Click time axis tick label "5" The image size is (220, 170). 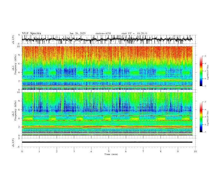pyautogui.click(x=109, y=151)
